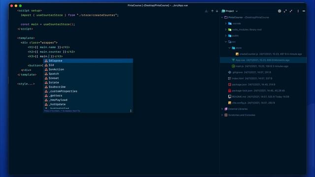Screen dimensions: 315x177
Task: Expand the folded style block
Action: (x=26, y=84)
